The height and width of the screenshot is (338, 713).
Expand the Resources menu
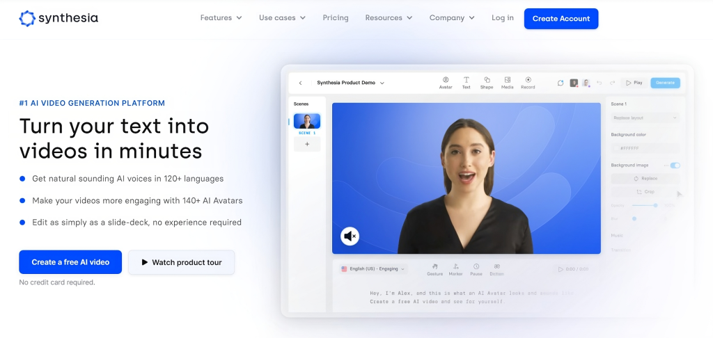click(389, 18)
